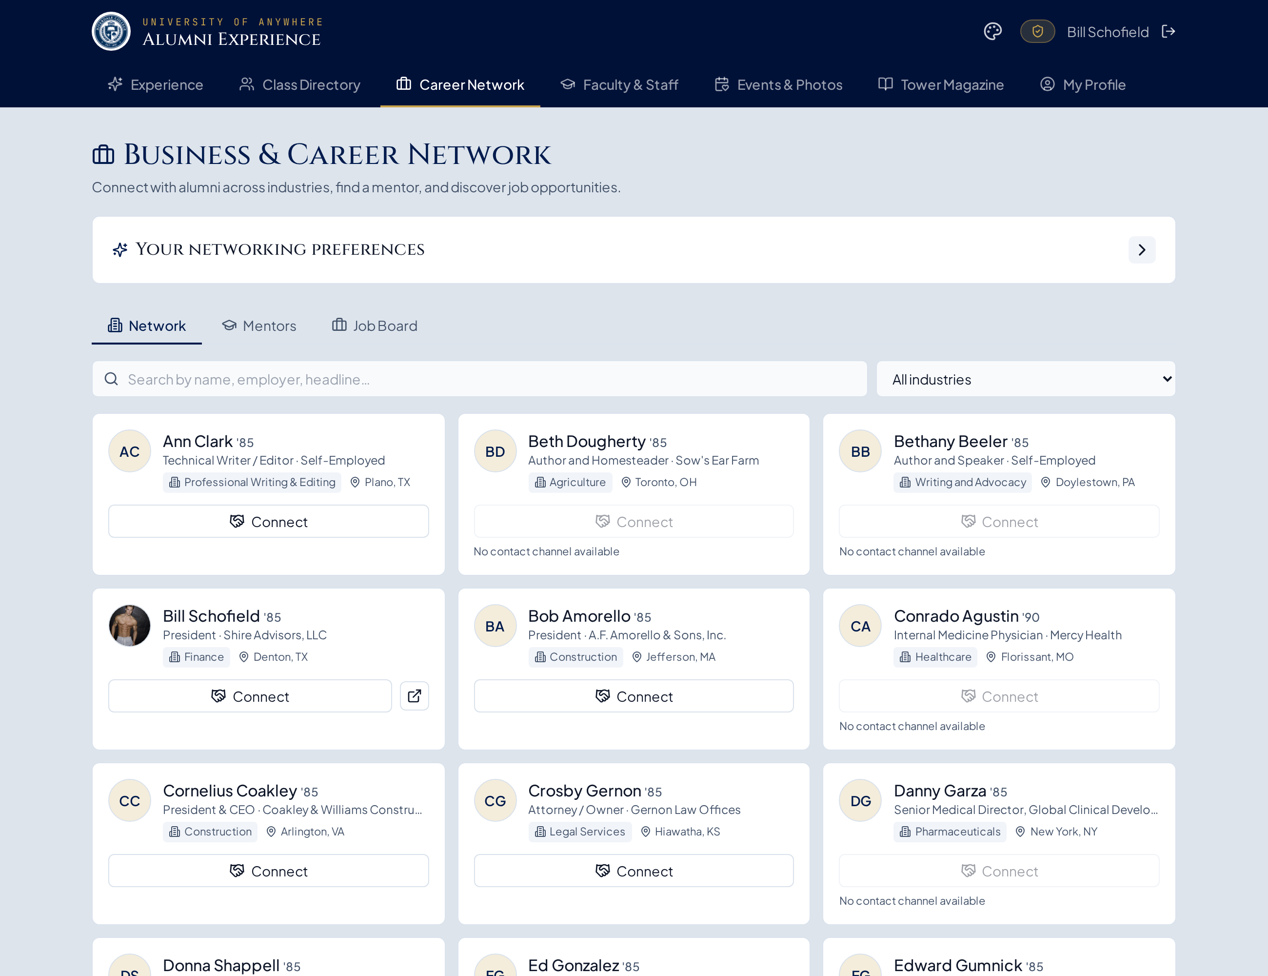This screenshot has height=976, width=1268.
Task: Open the theme palette icon
Action: click(993, 31)
